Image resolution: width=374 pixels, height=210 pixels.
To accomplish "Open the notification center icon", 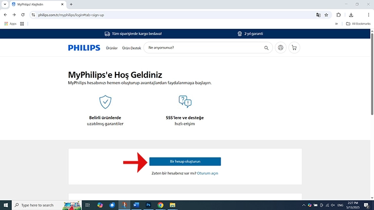I will (x=367, y=205).
